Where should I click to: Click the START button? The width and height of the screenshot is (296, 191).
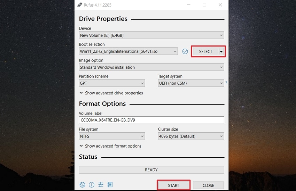click(173, 185)
